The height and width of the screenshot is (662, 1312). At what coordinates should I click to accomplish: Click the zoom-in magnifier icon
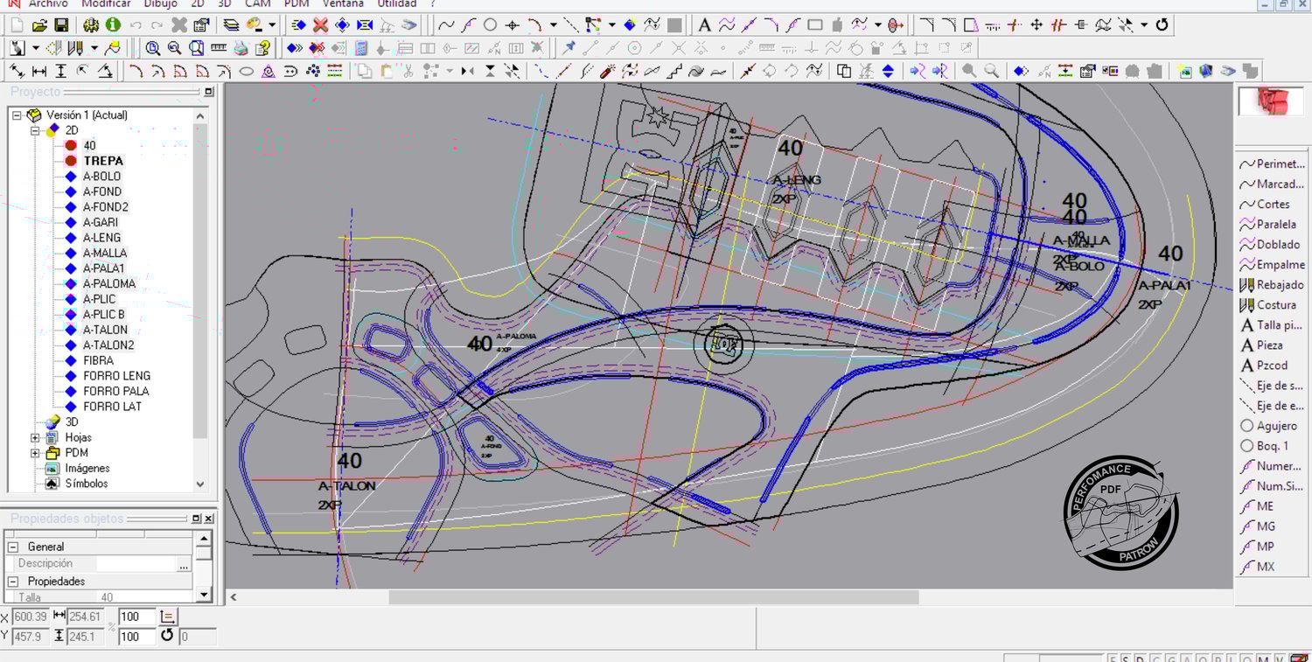click(x=153, y=48)
